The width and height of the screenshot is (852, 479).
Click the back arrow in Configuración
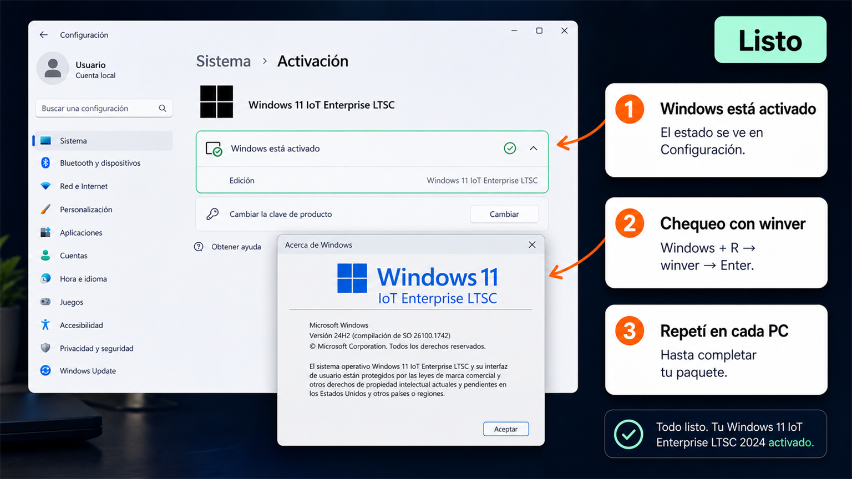pyautogui.click(x=44, y=35)
